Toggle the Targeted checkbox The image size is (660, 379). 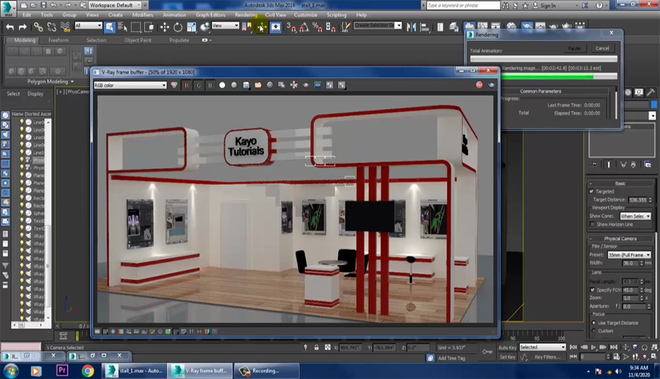coord(592,191)
